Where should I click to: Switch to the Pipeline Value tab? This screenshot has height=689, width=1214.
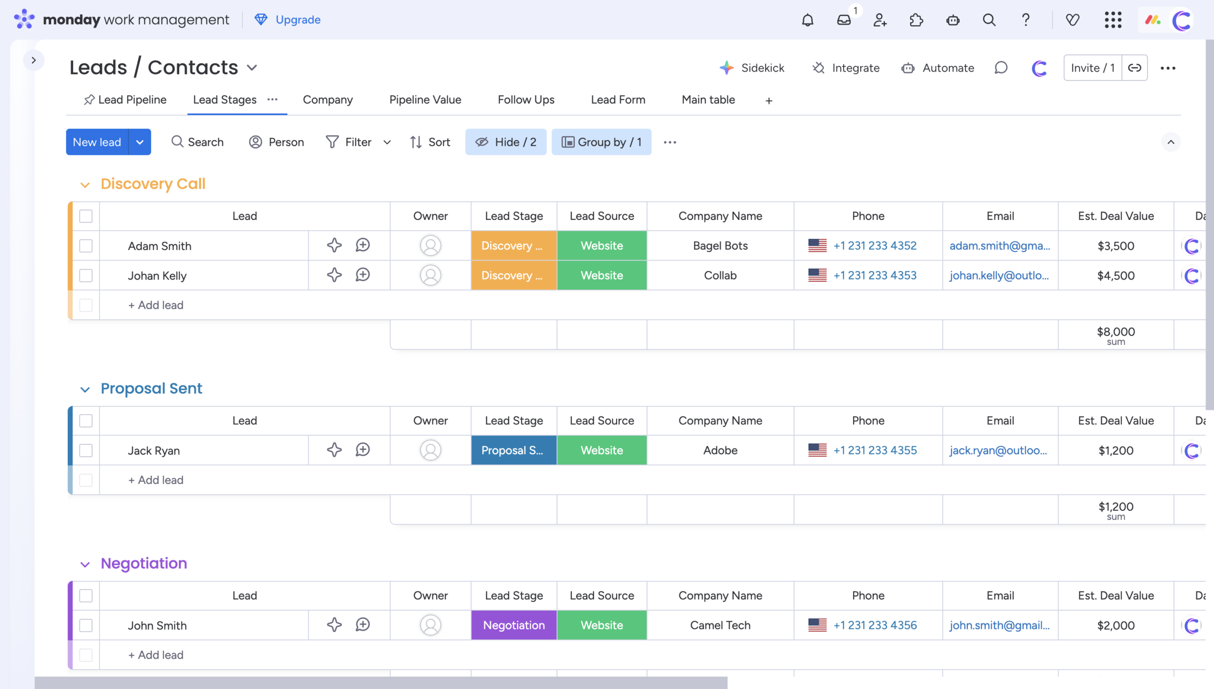click(425, 100)
